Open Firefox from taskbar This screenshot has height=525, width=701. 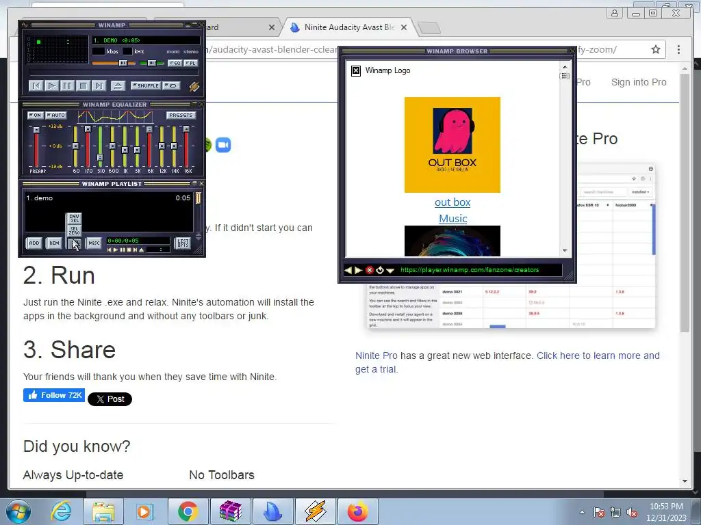tap(357, 511)
